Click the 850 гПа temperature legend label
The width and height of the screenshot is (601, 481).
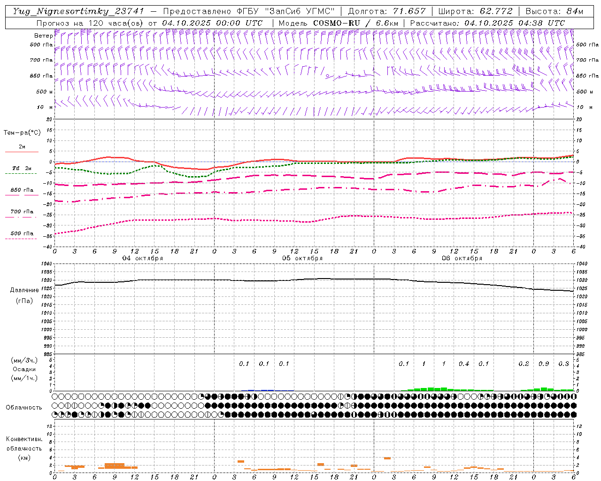tap(22, 190)
